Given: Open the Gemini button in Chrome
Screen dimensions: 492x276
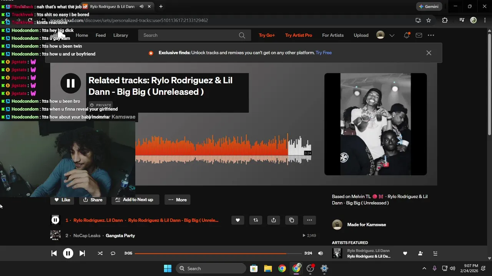Looking at the screenshot, I should coord(429,7).
